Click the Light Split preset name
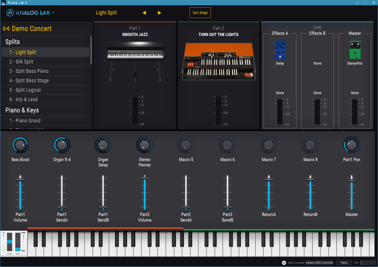Image resolution: width=378 pixels, height=267 pixels. tap(106, 13)
